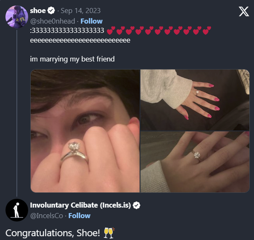View the bottom-right engagement ring photo
Viewport: 254px width, 240px height.
[x=195, y=162]
